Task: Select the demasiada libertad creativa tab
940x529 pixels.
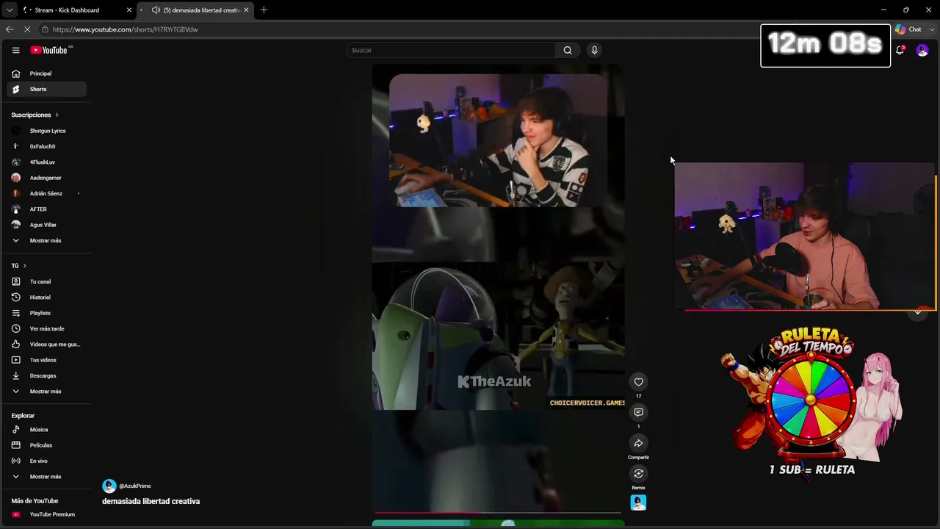Action: (195, 10)
